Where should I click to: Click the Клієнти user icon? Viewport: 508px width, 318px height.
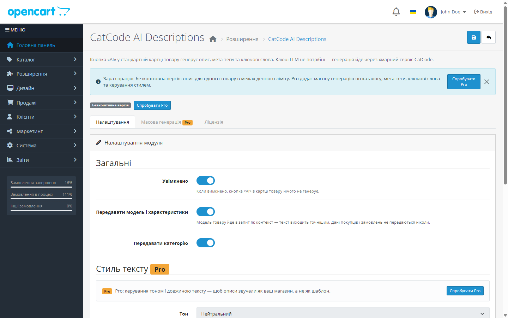[10, 117]
